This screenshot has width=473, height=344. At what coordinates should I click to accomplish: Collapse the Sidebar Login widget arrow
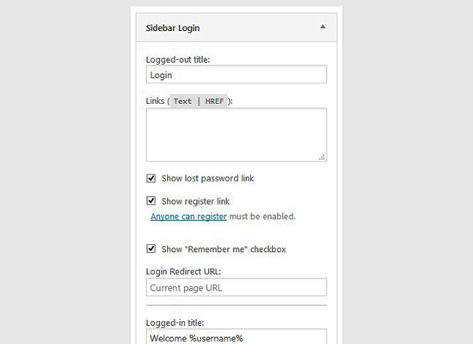click(322, 27)
